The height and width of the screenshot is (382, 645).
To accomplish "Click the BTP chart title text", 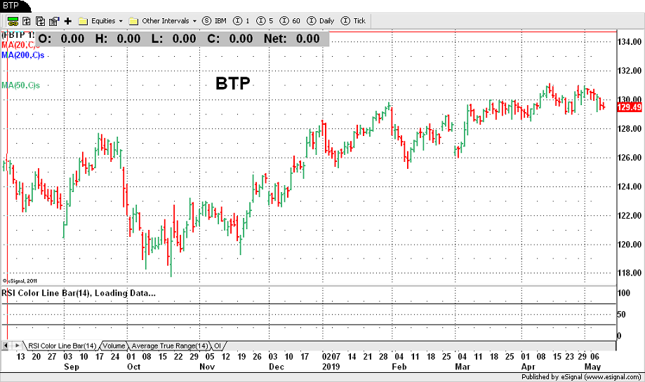I will coord(233,83).
